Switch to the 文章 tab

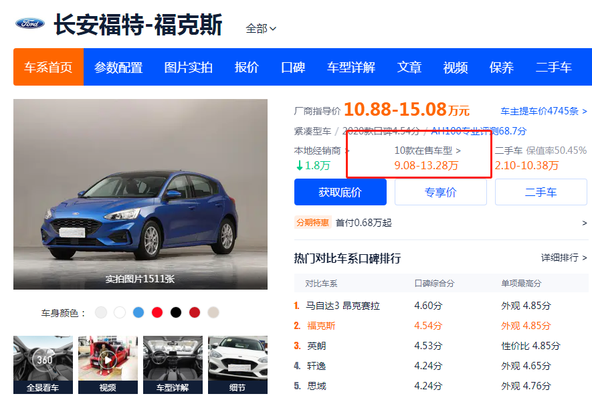tap(409, 67)
